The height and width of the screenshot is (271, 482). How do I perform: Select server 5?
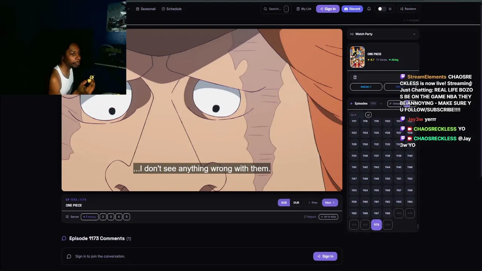pos(127,217)
